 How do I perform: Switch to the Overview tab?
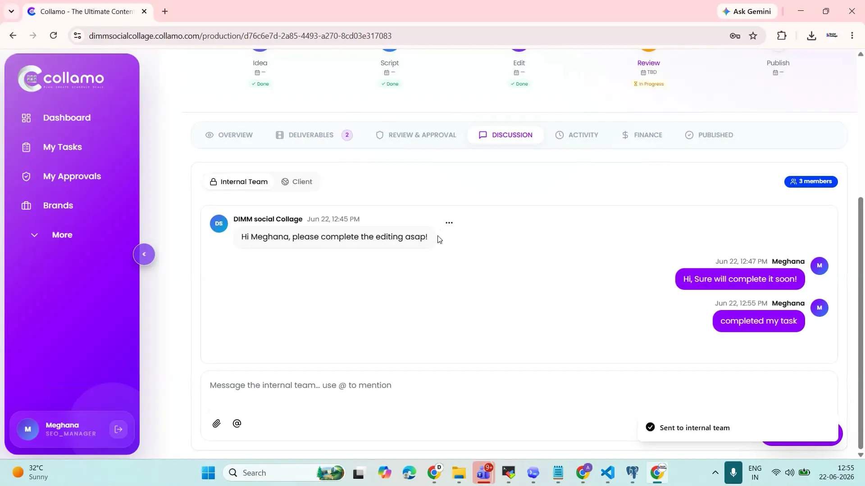[x=229, y=135]
